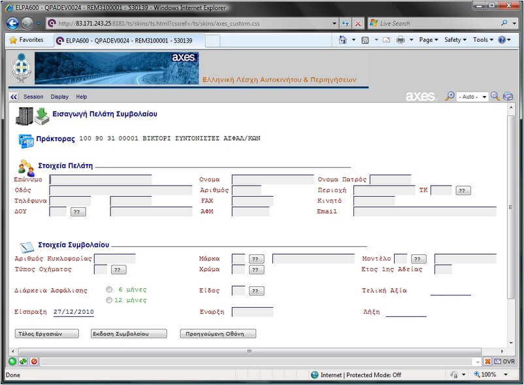Image resolution: width=524 pixels, height=385 pixels.
Task: Click the Είσπραξη date 27/12/2010
Action: (74, 312)
